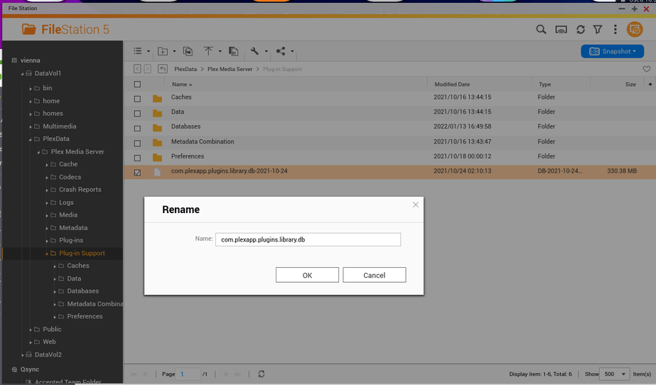Change the list view mode icon
Image resolution: width=656 pixels, height=385 pixels.
(138, 51)
